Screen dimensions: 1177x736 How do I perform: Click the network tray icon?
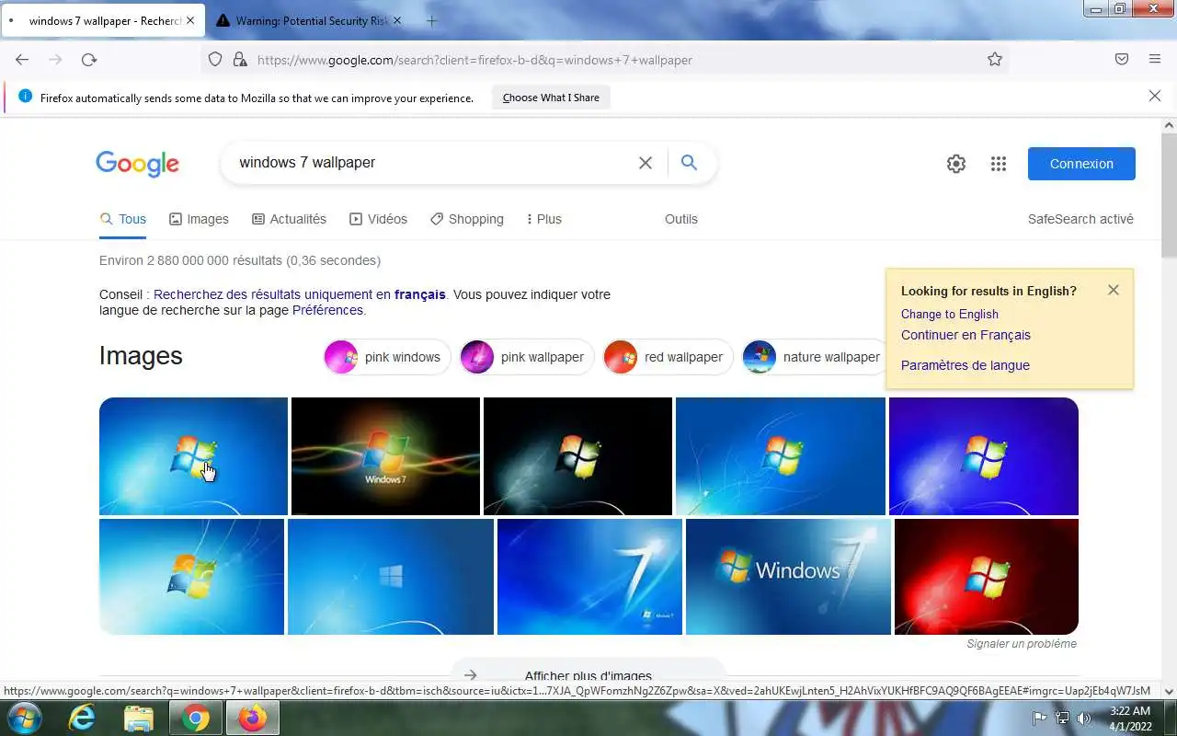[1062, 719]
